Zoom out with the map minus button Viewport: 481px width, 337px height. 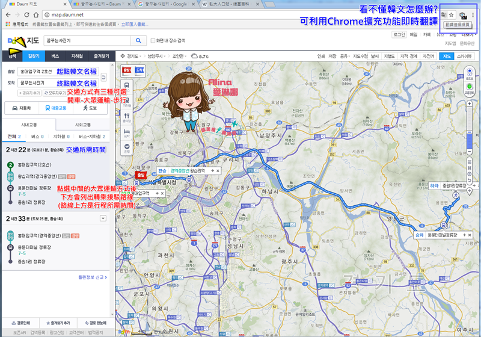(x=470, y=152)
